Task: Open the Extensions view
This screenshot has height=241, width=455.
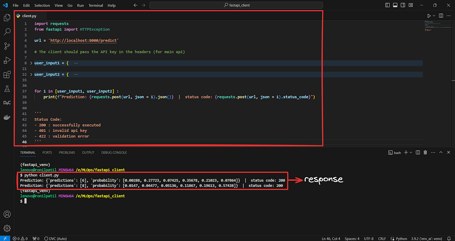Action: point(7,75)
